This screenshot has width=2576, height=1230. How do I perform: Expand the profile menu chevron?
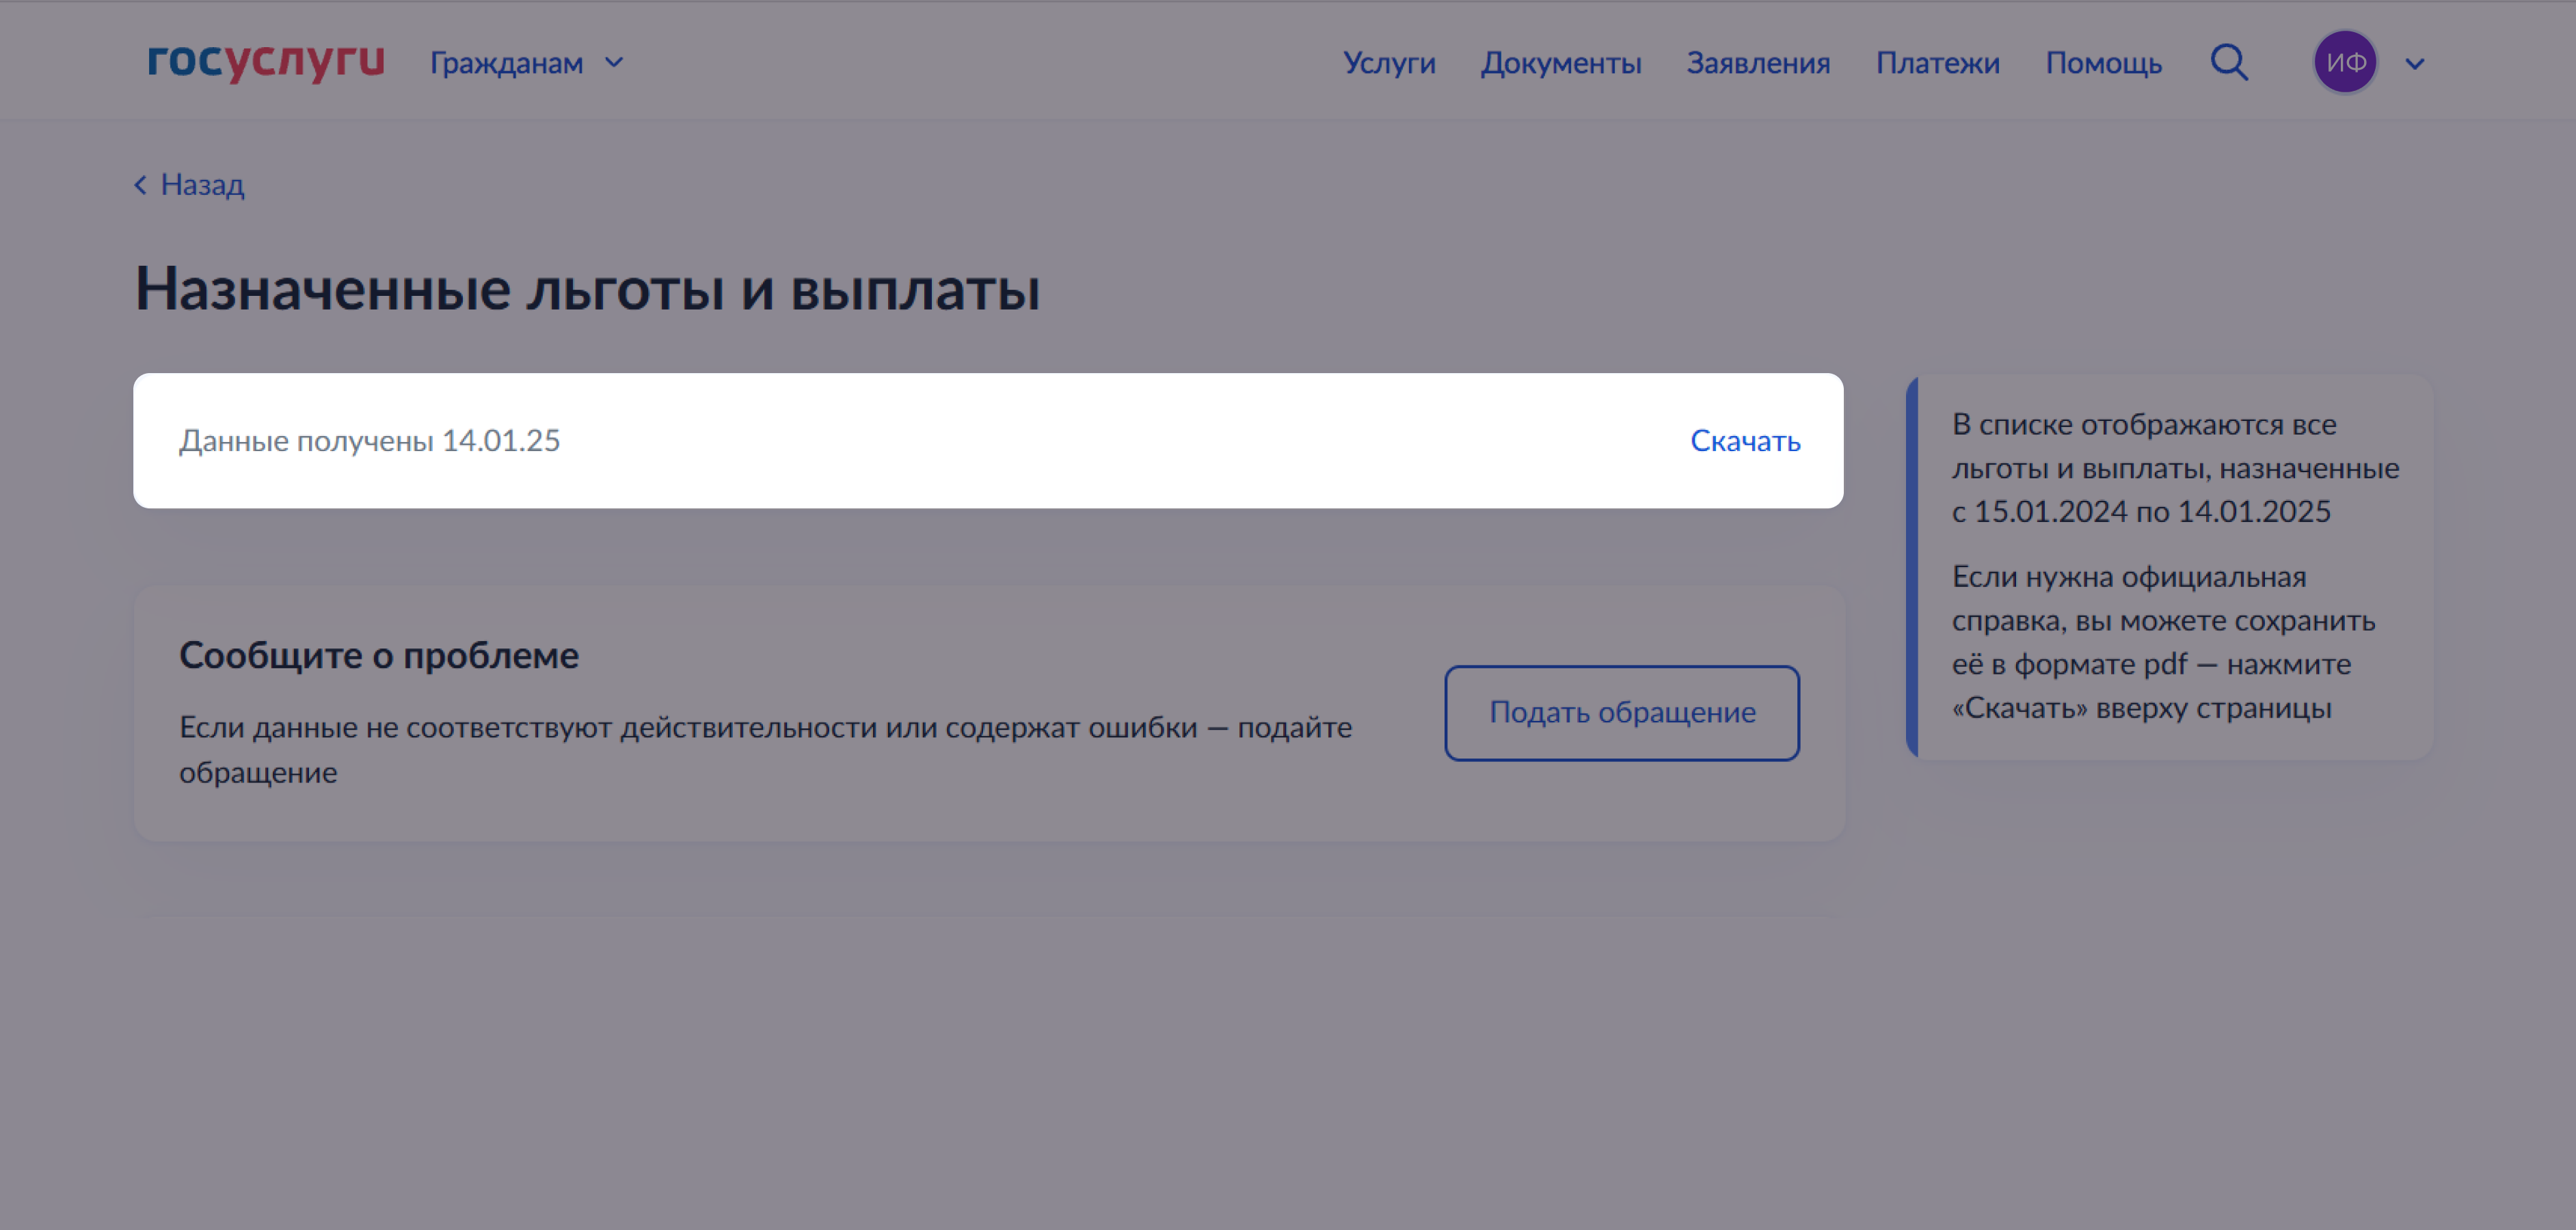coord(2415,64)
